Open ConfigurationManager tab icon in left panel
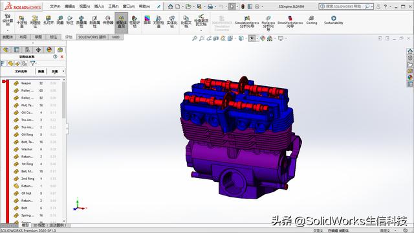Viewport: 414px width, 233px height. (x=27, y=50)
